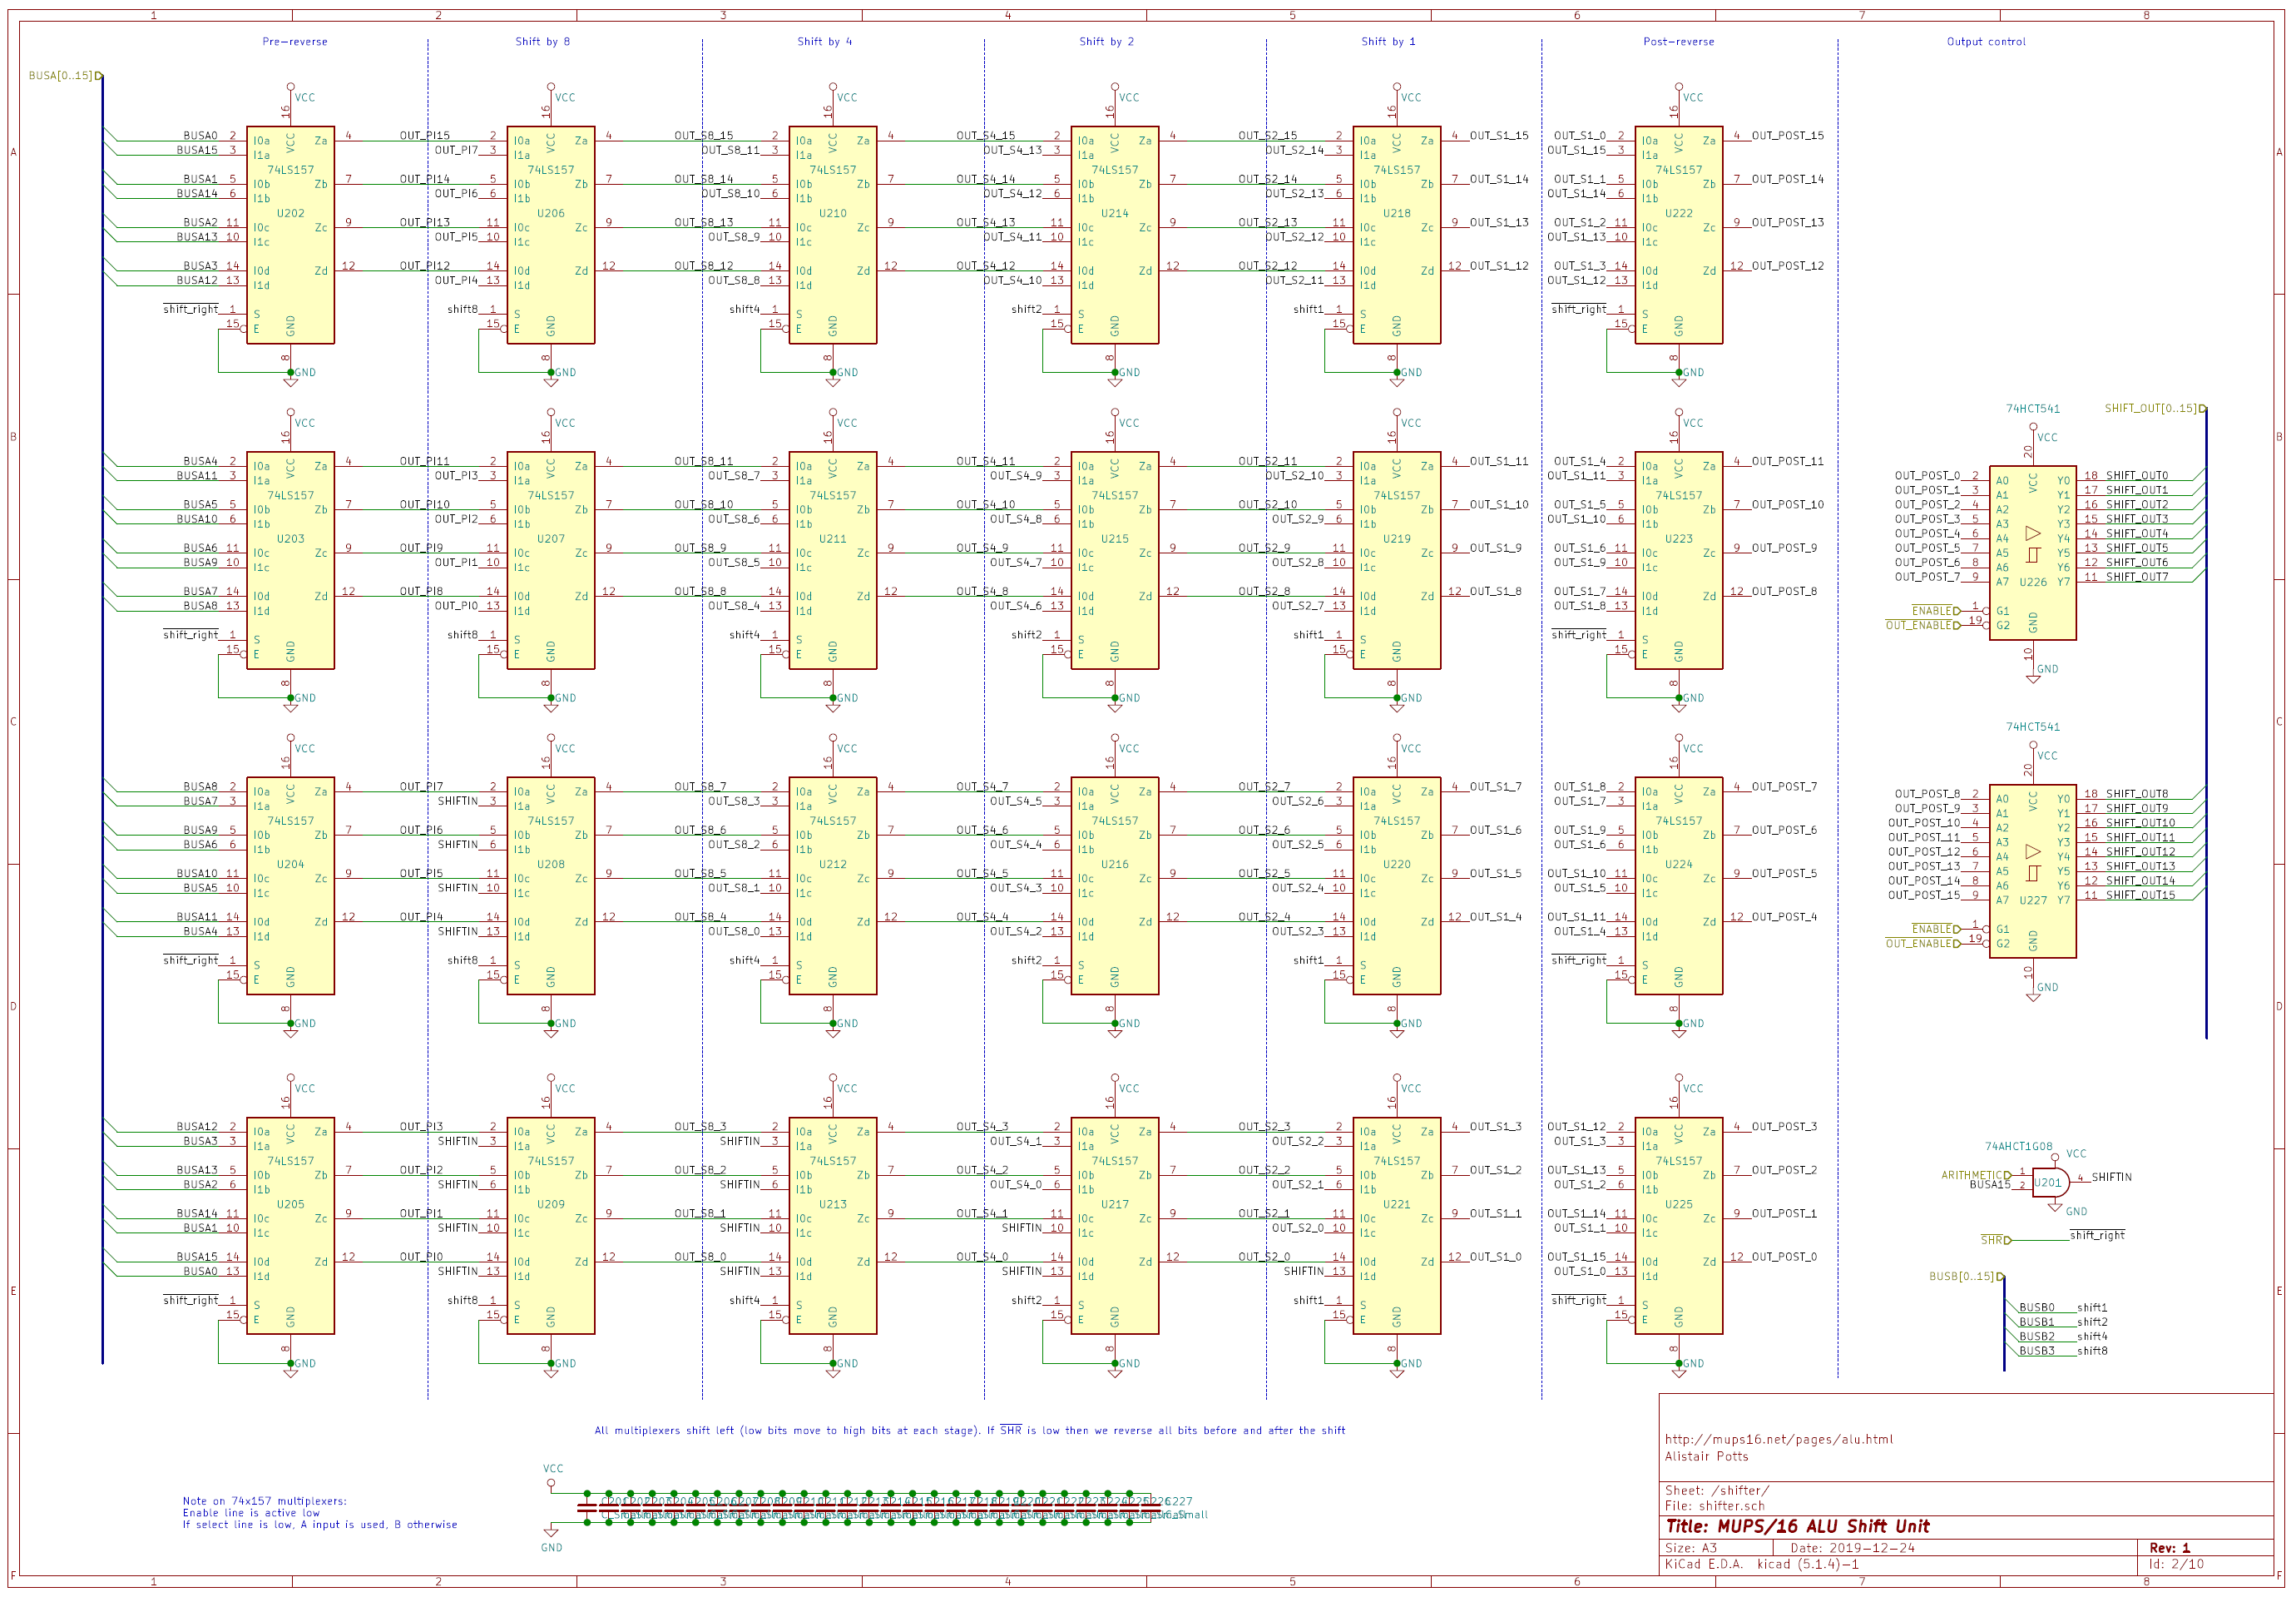
Task: Select the U222 post-reverse multiplexer symbol
Action: 1679,236
